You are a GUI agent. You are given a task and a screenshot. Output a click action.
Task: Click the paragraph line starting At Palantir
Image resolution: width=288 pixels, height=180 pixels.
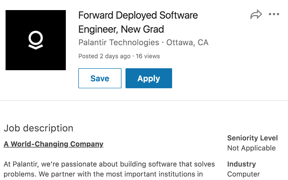[109, 164]
